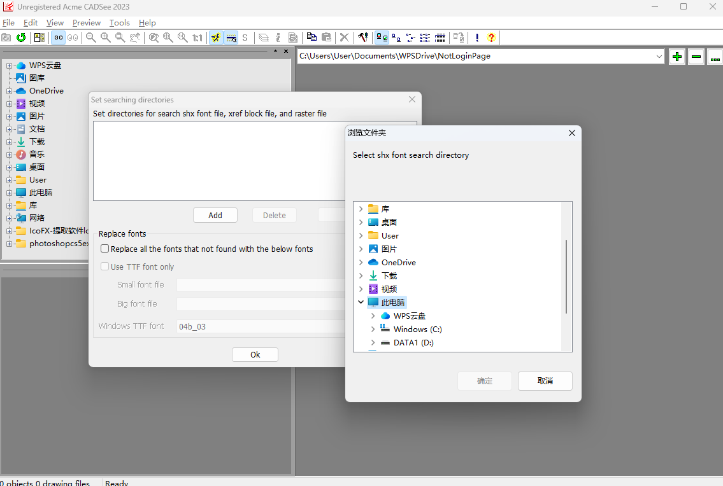The image size is (723, 486).
Task: Expand DATA1 (D:) in the folder dialog
Action: [373, 342]
